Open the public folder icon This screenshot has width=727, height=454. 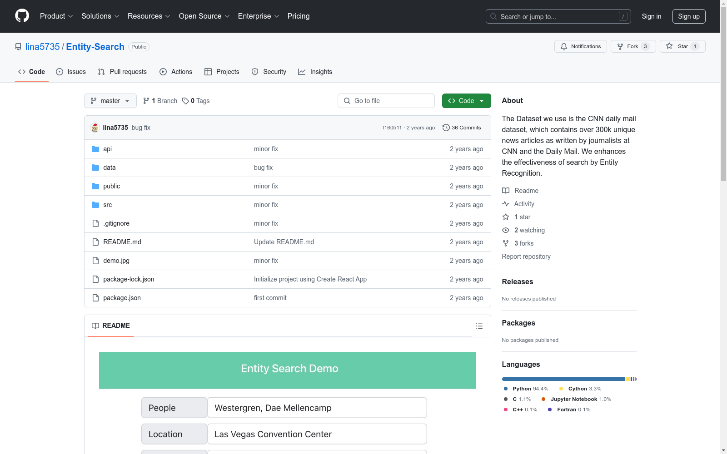[x=95, y=186]
